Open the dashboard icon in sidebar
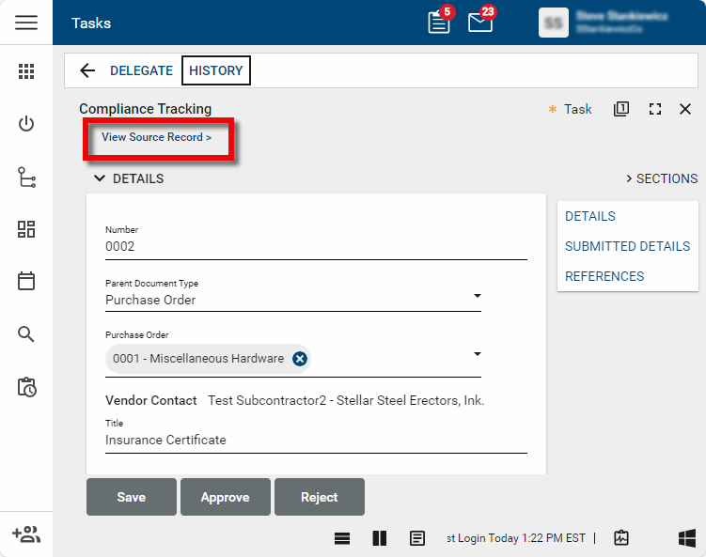 (x=26, y=229)
